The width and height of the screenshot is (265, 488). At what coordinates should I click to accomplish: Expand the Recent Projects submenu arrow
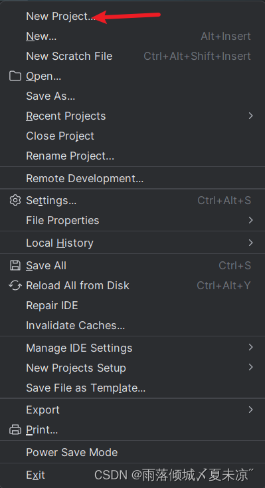coord(250,116)
